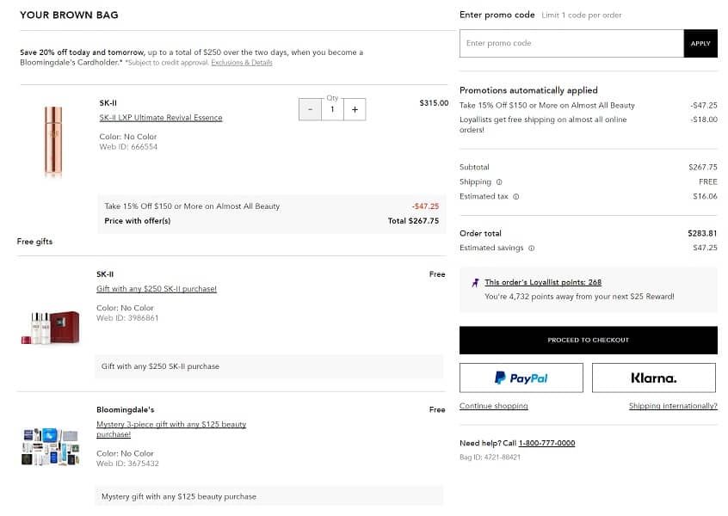Increase quantity with the plus button
The height and width of the screenshot is (516, 728).
(x=355, y=109)
